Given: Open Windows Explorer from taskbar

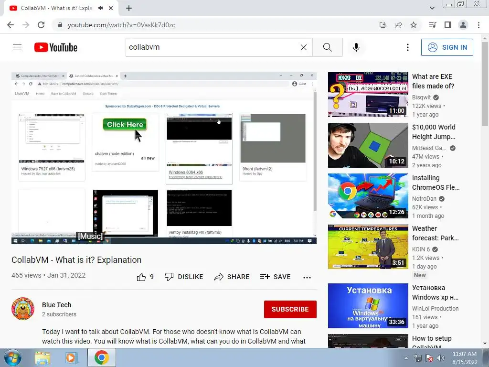Looking at the screenshot, I should pos(42,357).
